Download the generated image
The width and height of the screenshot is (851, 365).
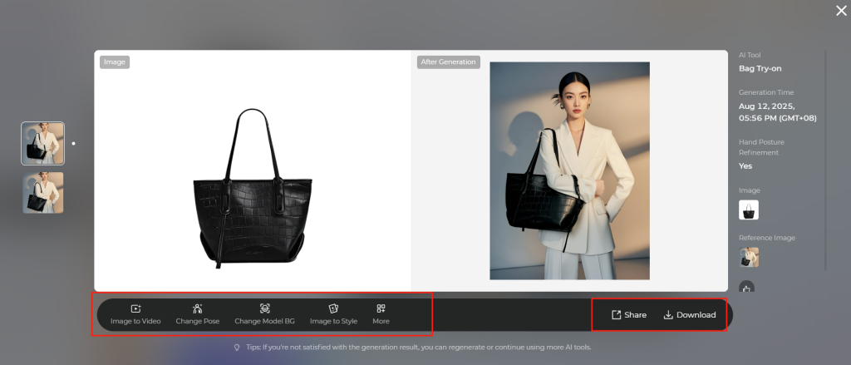tap(690, 314)
